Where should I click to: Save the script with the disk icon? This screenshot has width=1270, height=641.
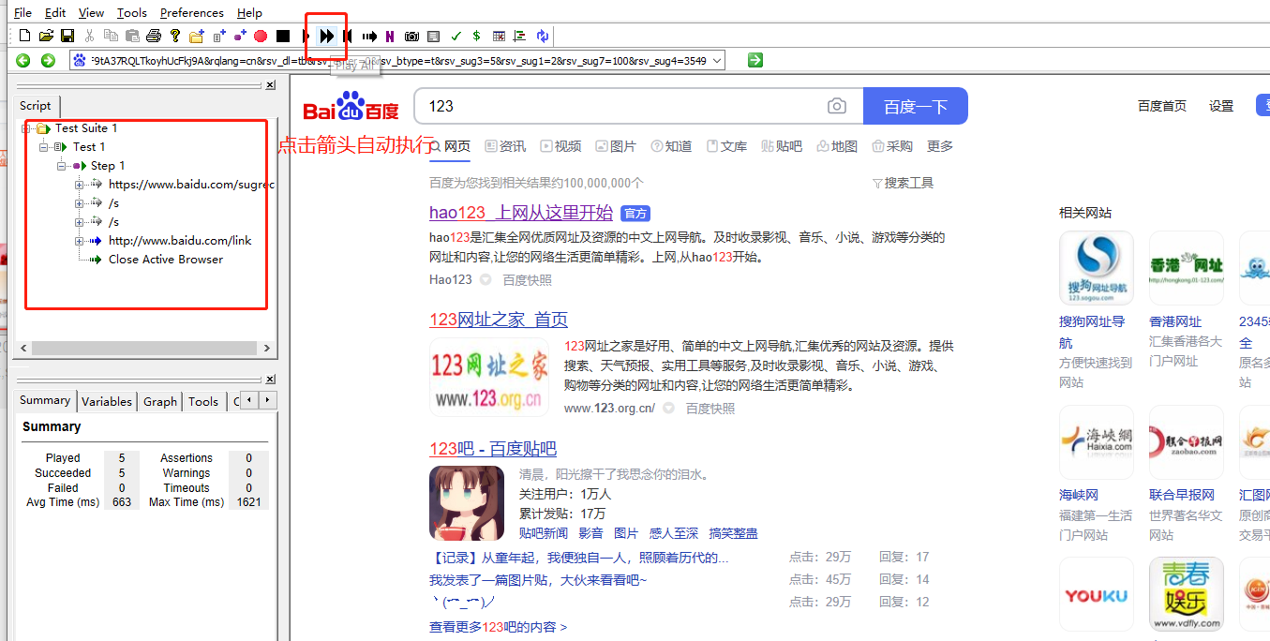67,35
